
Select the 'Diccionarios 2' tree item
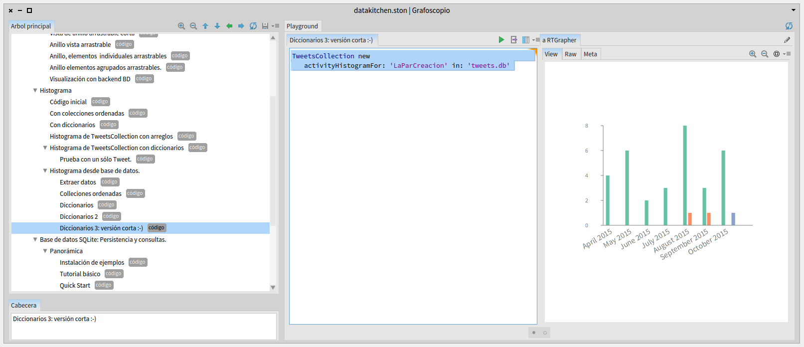79,216
